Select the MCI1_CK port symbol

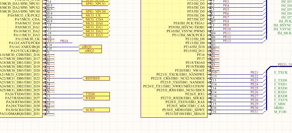[96, 16]
